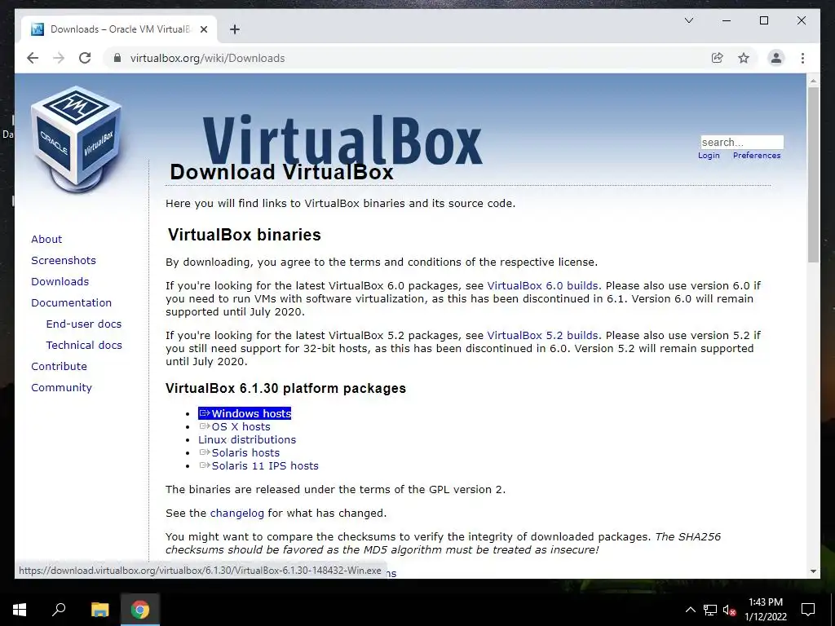Open the tab search chevron
This screenshot has height=626, width=835.
coord(688,20)
